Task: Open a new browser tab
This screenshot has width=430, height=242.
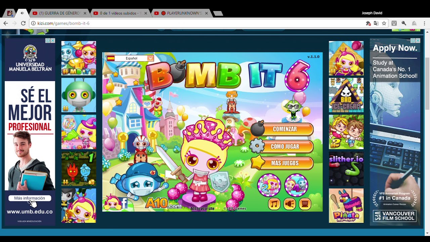Action: pyautogui.click(x=218, y=13)
